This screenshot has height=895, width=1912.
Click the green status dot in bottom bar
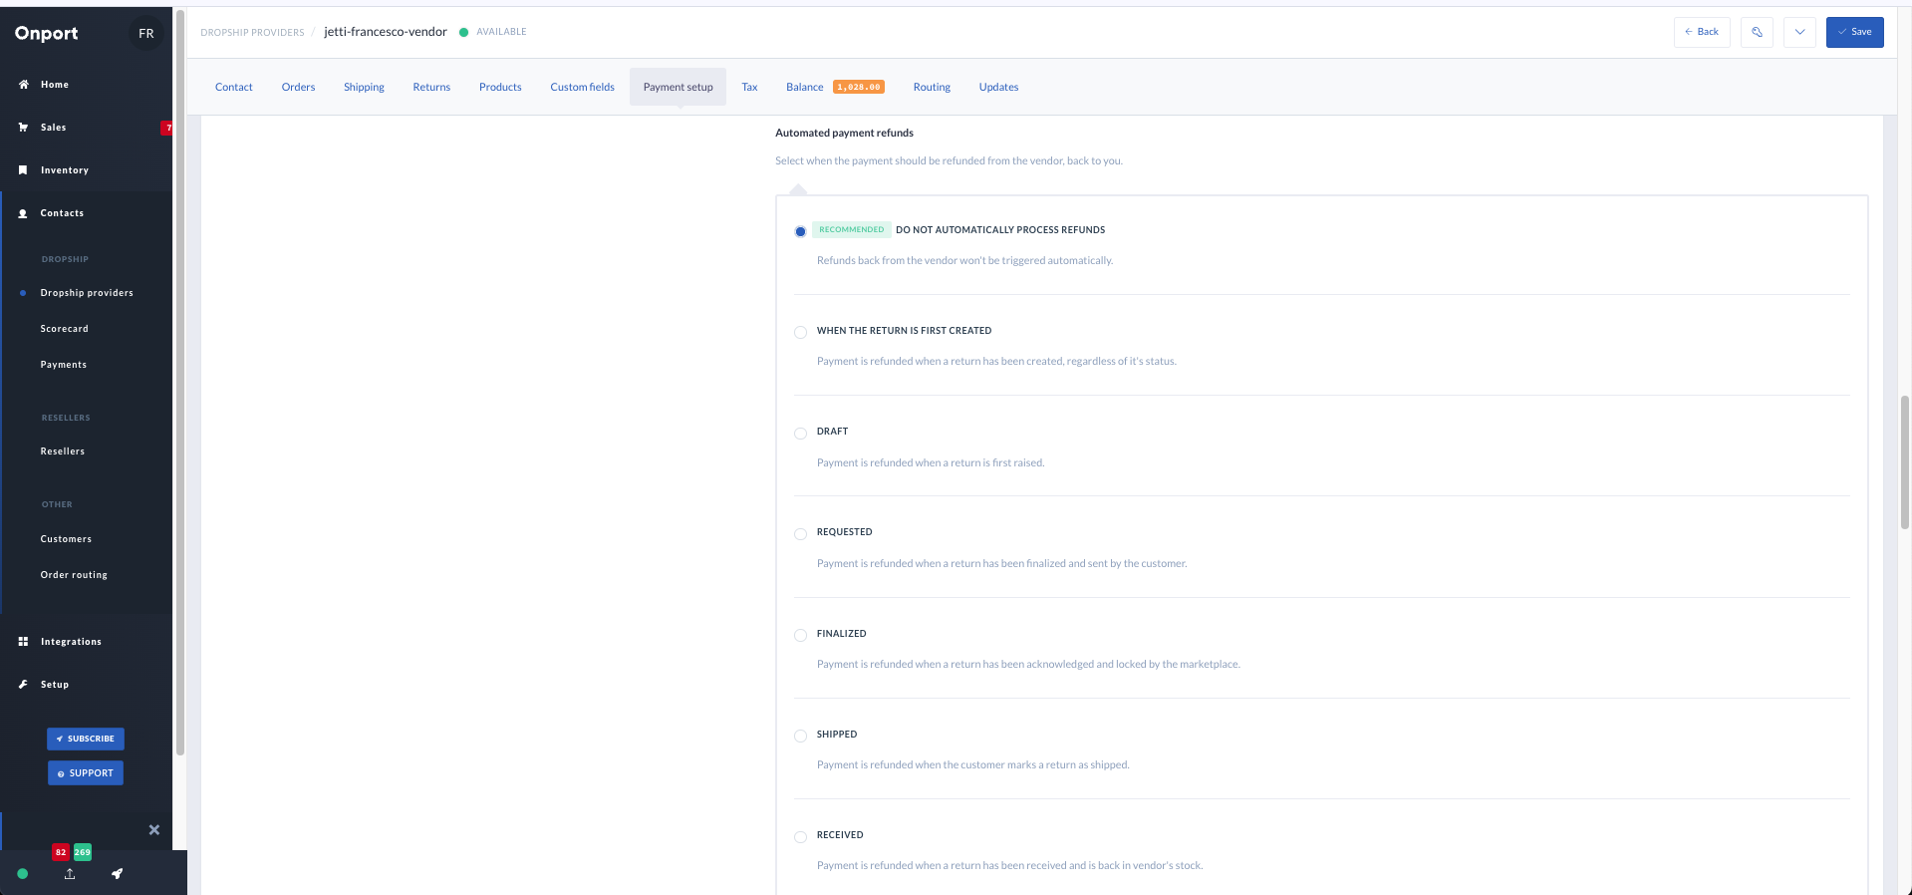23,874
